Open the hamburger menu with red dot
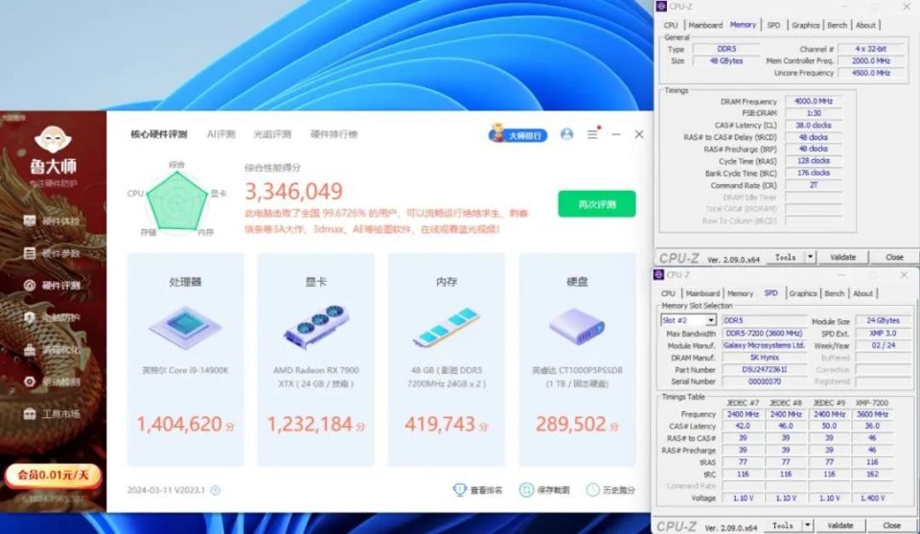The image size is (920, 534). (593, 134)
